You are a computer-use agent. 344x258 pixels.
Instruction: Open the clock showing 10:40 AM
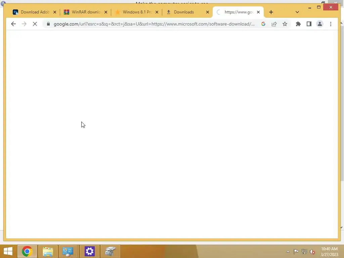(329, 252)
